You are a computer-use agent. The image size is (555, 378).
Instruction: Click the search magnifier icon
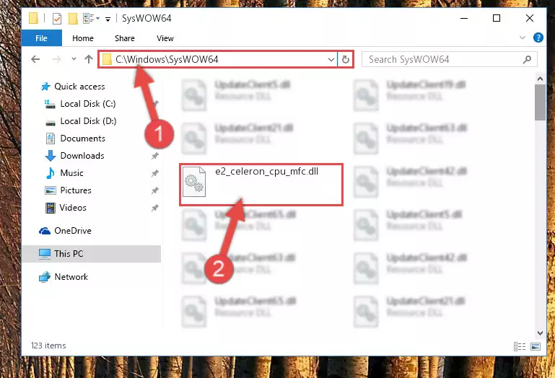[x=527, y=59]
